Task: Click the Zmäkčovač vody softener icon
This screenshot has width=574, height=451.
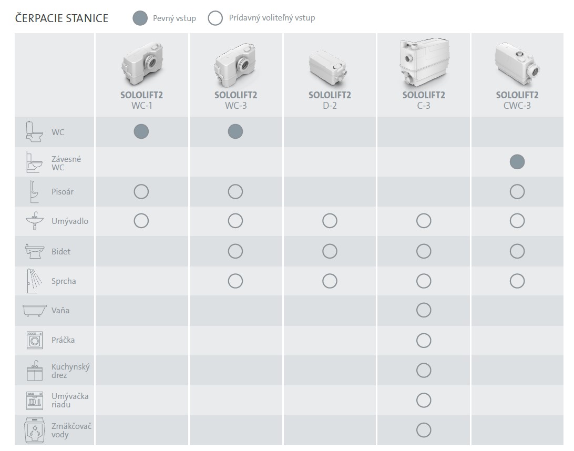Action: point(34,430)
